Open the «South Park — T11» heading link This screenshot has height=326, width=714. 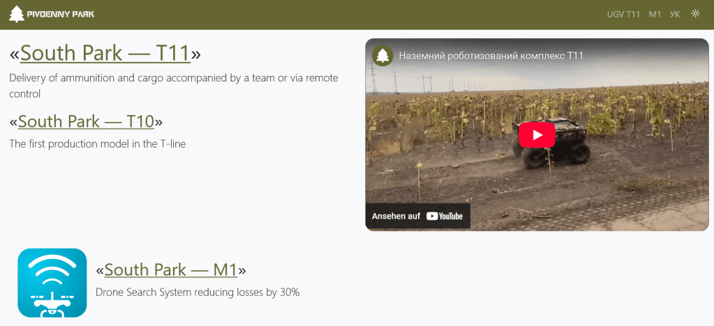pyautogui.click(x=105, y=53)
